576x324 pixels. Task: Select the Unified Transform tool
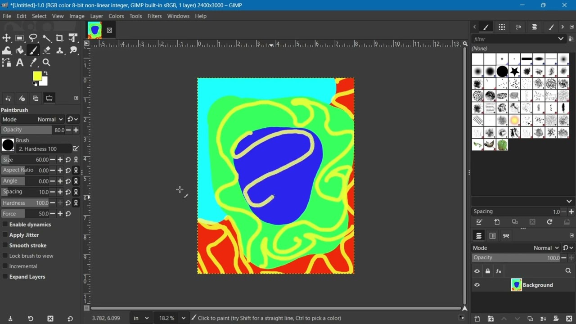[x=73, y=38]
